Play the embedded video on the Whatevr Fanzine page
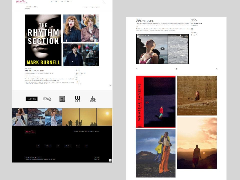 point(162,49)
